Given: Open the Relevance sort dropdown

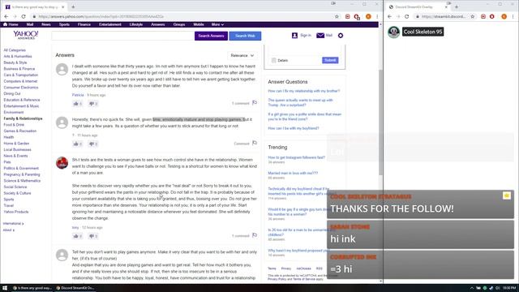Looking at the screenshot, I should pos(242,56).
